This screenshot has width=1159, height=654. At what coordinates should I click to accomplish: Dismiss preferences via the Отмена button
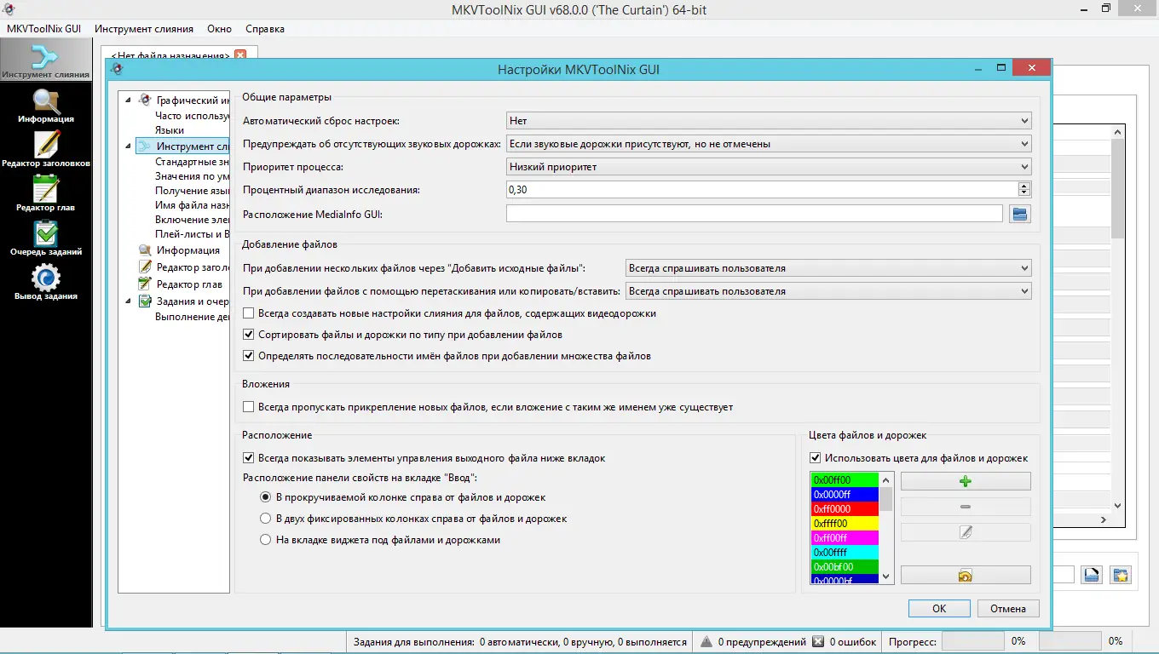pos(1008,608)
